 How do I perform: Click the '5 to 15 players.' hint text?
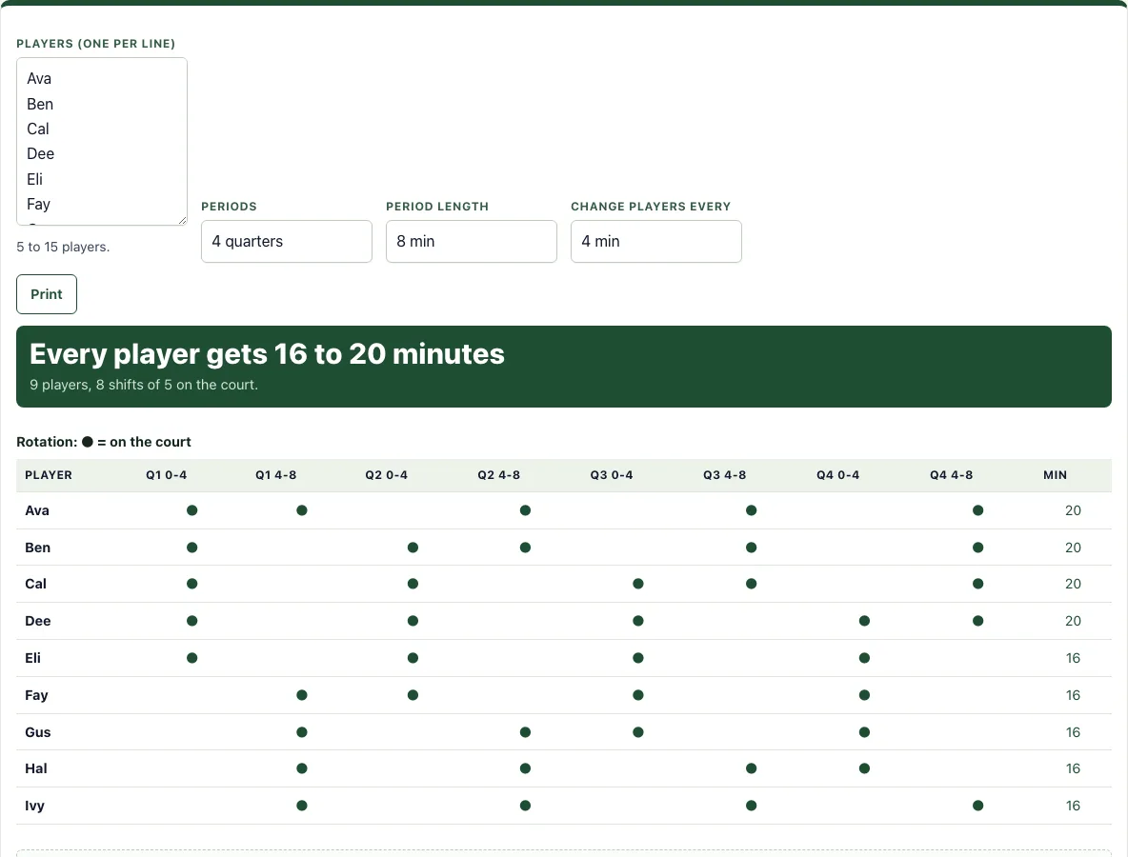point(63,247)
